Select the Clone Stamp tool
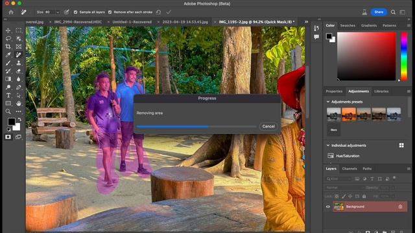Image resolution: width=415 pixels, height=233 pixels. coord(19,63)
